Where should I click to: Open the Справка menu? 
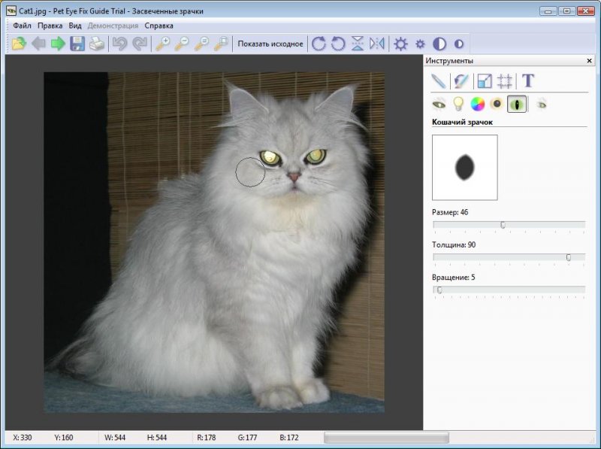point(159,25)
